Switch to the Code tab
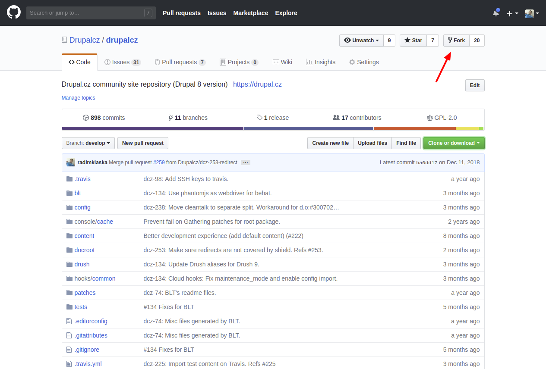Viewport: 546px width, 369px height. 79,62
